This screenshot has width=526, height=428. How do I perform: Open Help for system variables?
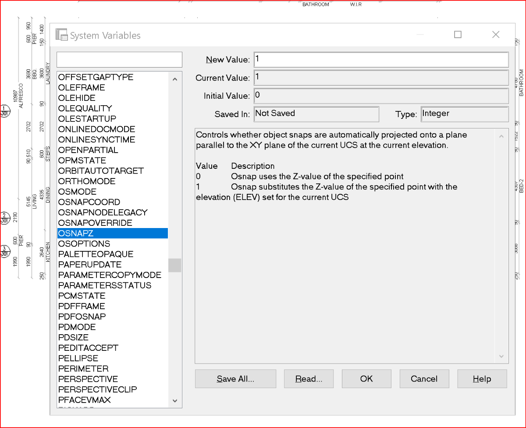[482, 379]
